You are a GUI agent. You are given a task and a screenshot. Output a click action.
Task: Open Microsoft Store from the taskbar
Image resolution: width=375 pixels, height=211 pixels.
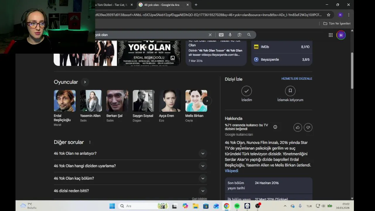tap(206, 206)
